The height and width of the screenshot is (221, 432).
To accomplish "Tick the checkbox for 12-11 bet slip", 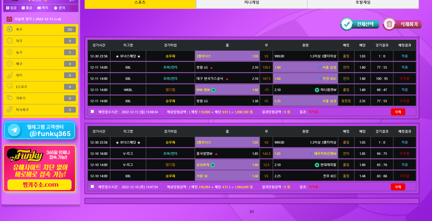I will 92,112.
